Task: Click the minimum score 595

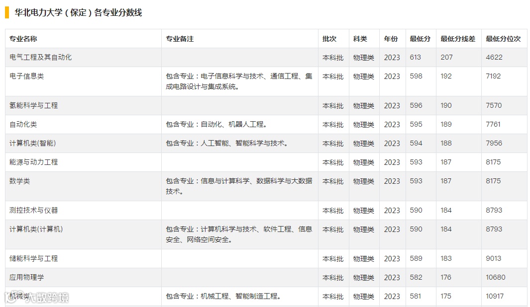Action: [416, 125]
